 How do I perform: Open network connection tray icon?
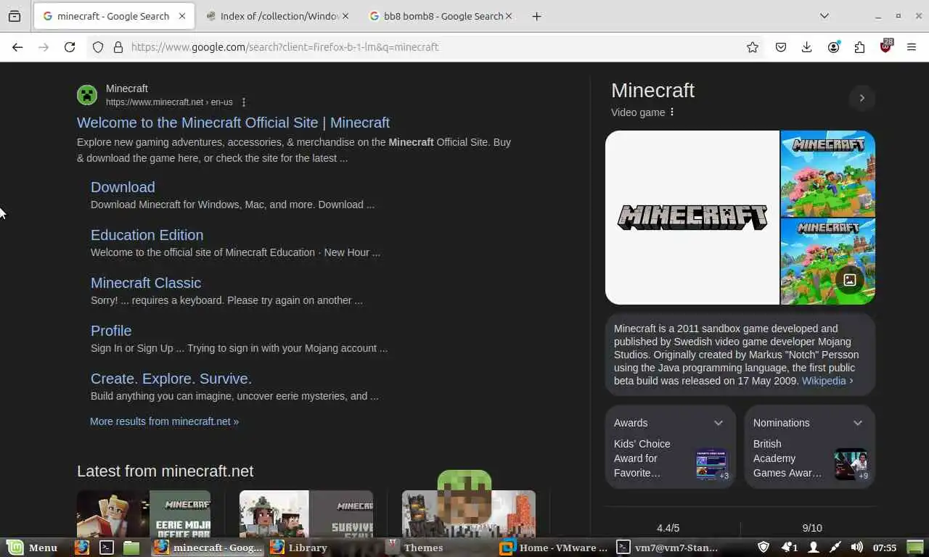tap(835, 548)
